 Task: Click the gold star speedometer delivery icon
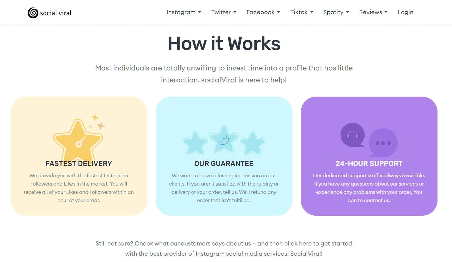(78, 140)
